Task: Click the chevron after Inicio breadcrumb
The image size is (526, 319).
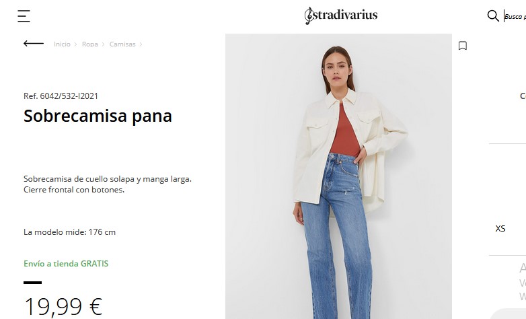Action: click(x=76, y=44)
